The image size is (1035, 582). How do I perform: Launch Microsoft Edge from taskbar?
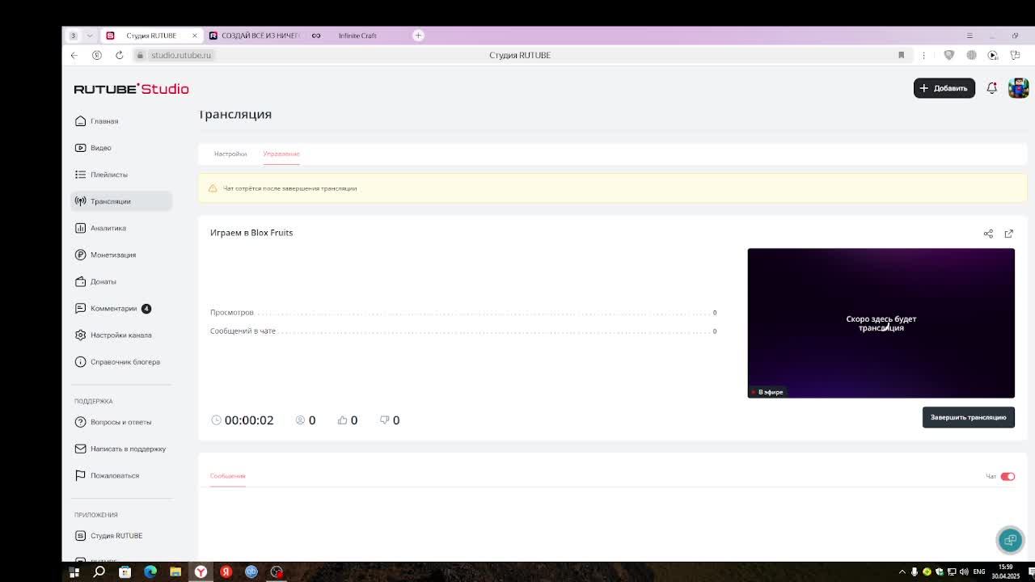[x=150, y=572]
